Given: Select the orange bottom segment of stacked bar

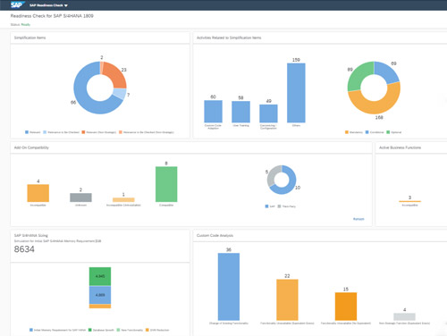Looking at the screenshot, I should pos(100,307).
